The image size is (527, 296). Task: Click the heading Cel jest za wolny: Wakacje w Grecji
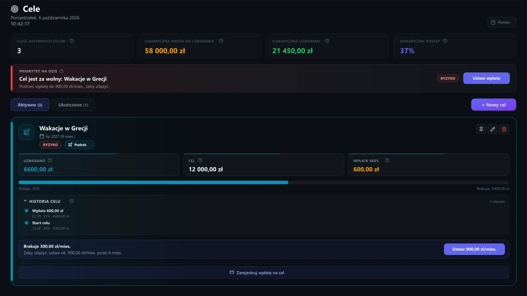tap(63, 79)
